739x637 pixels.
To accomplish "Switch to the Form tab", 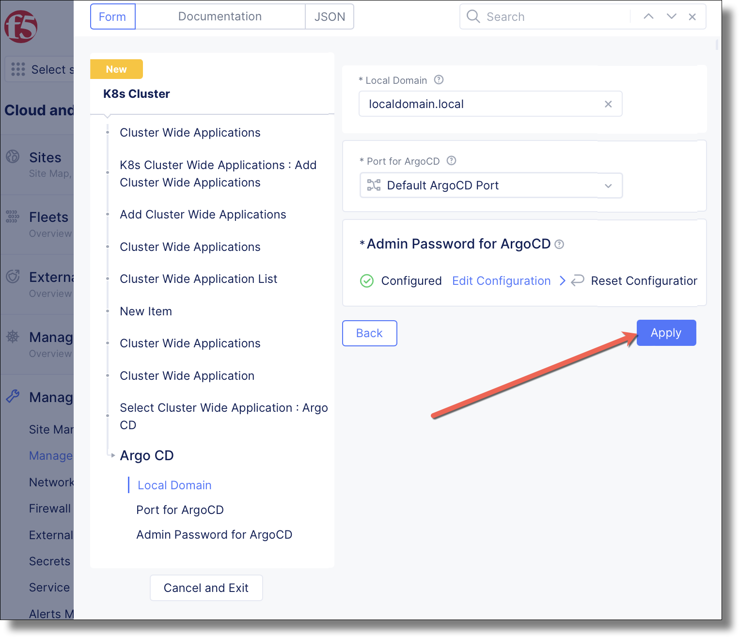I will pos(112,16).
